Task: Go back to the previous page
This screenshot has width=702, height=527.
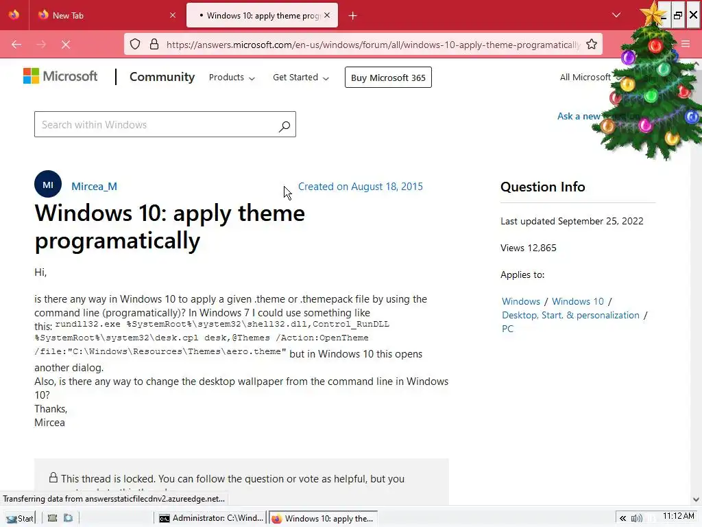Action: pos(16,45)
